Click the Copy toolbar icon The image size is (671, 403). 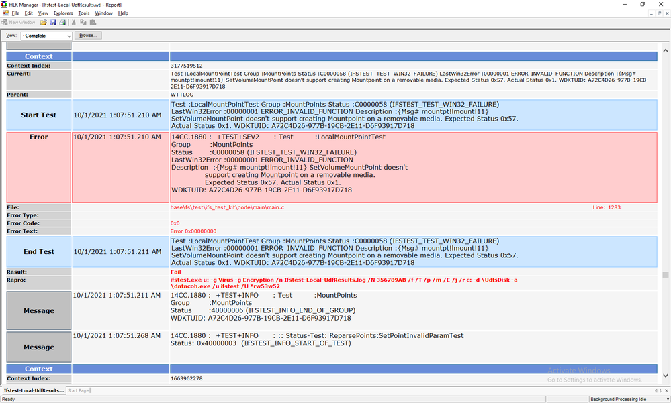83,23
